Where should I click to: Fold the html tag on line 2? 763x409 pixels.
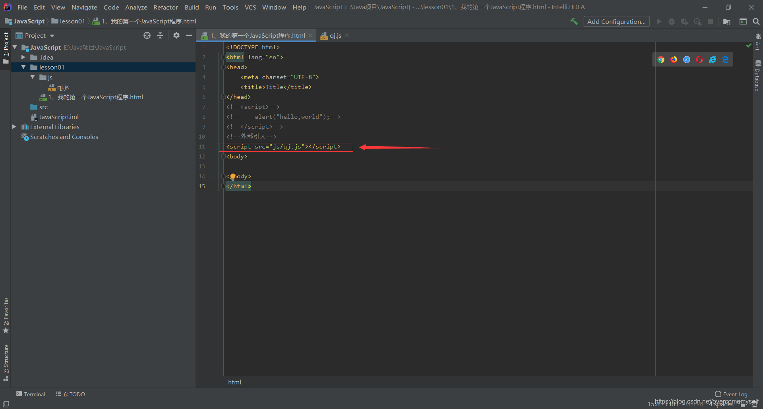[x=223, y=57]
